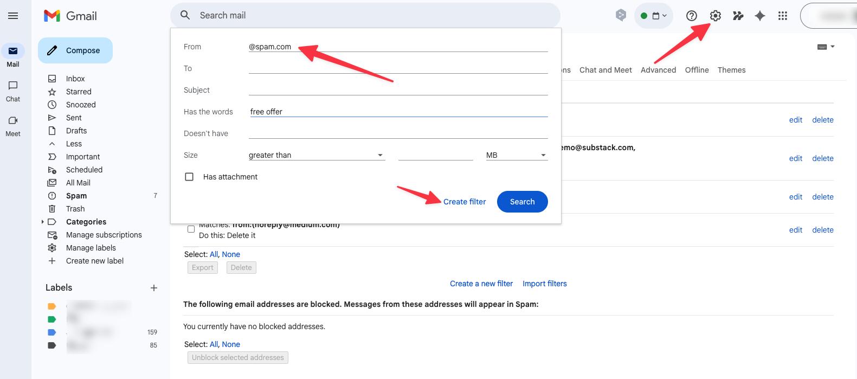Click the search magnifier icon

185,15
